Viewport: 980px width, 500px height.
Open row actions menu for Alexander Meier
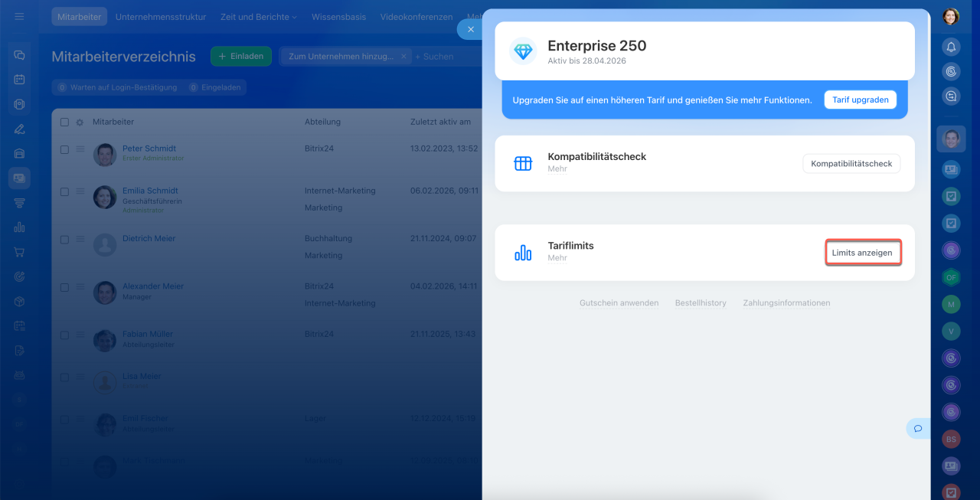80,287
